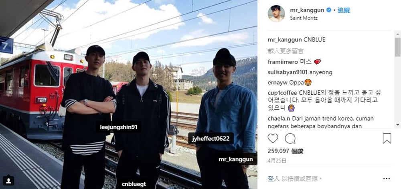
Task: Click the comments scrollbar thumb
Action: pyautogui.click(x=397, y=47)
